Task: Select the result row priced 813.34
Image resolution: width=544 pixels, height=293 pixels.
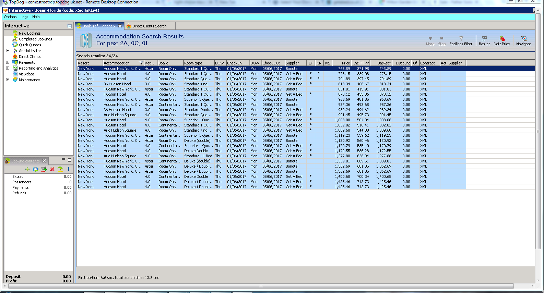Action: point(272,84)
